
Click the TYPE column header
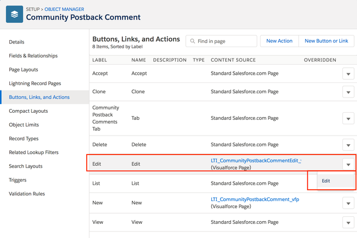click(198, 60)
